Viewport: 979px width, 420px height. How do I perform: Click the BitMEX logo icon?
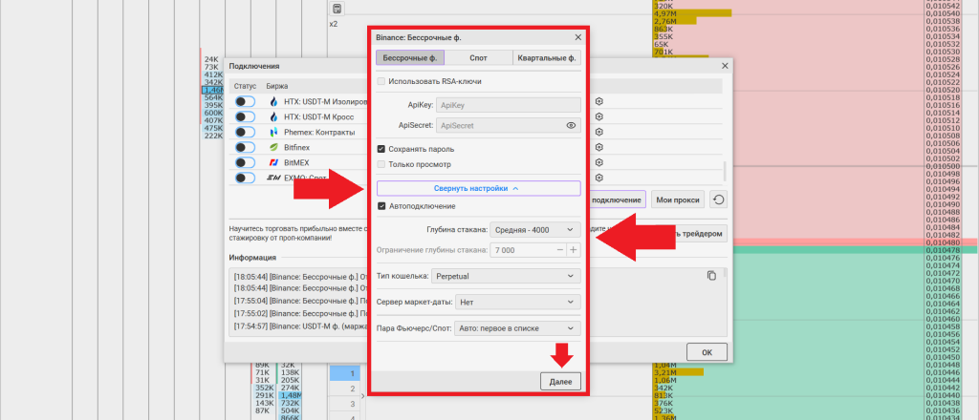tap(273, 162)
